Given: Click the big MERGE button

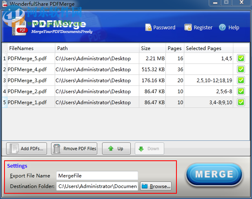Looking at the screenshot, I should pyautogui.click(x=214, y=174).
